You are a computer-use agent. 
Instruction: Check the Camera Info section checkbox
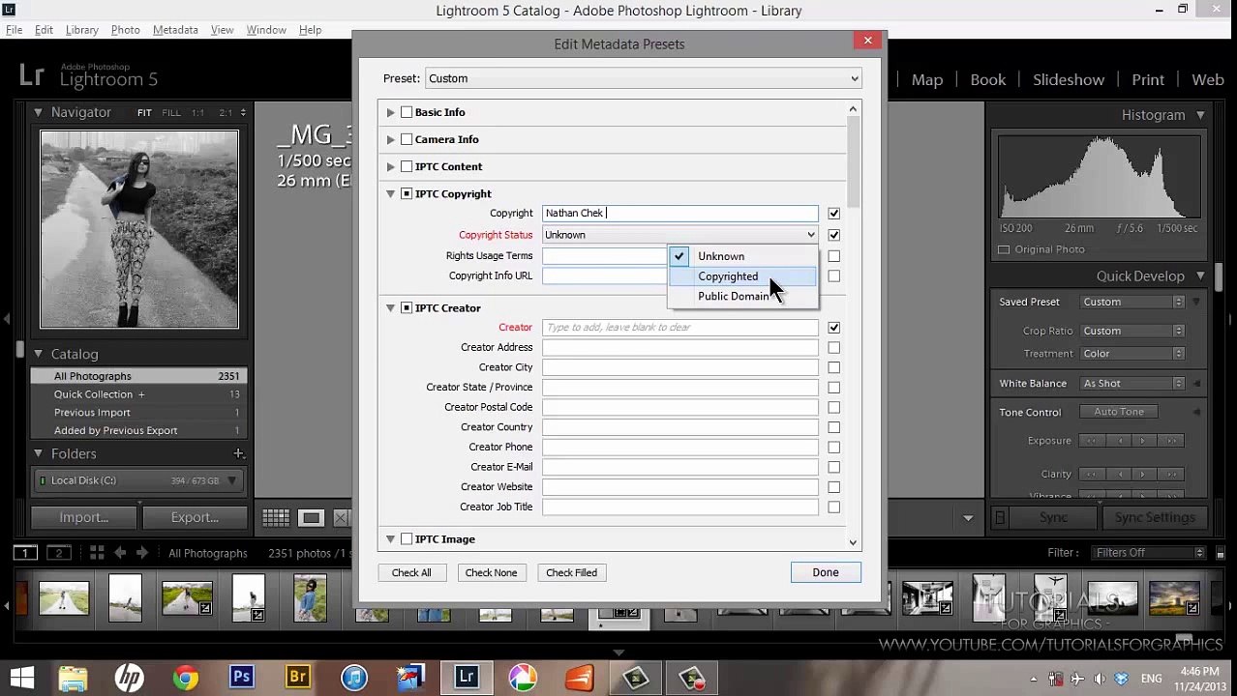[x=407, y=139]
